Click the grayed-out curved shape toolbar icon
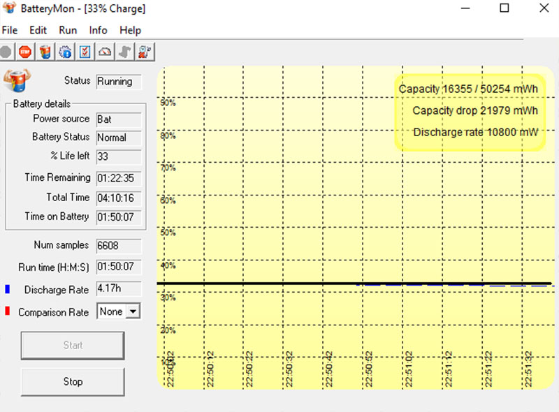Viewport: 559px width, 412px height. click(x=125, y=52)
